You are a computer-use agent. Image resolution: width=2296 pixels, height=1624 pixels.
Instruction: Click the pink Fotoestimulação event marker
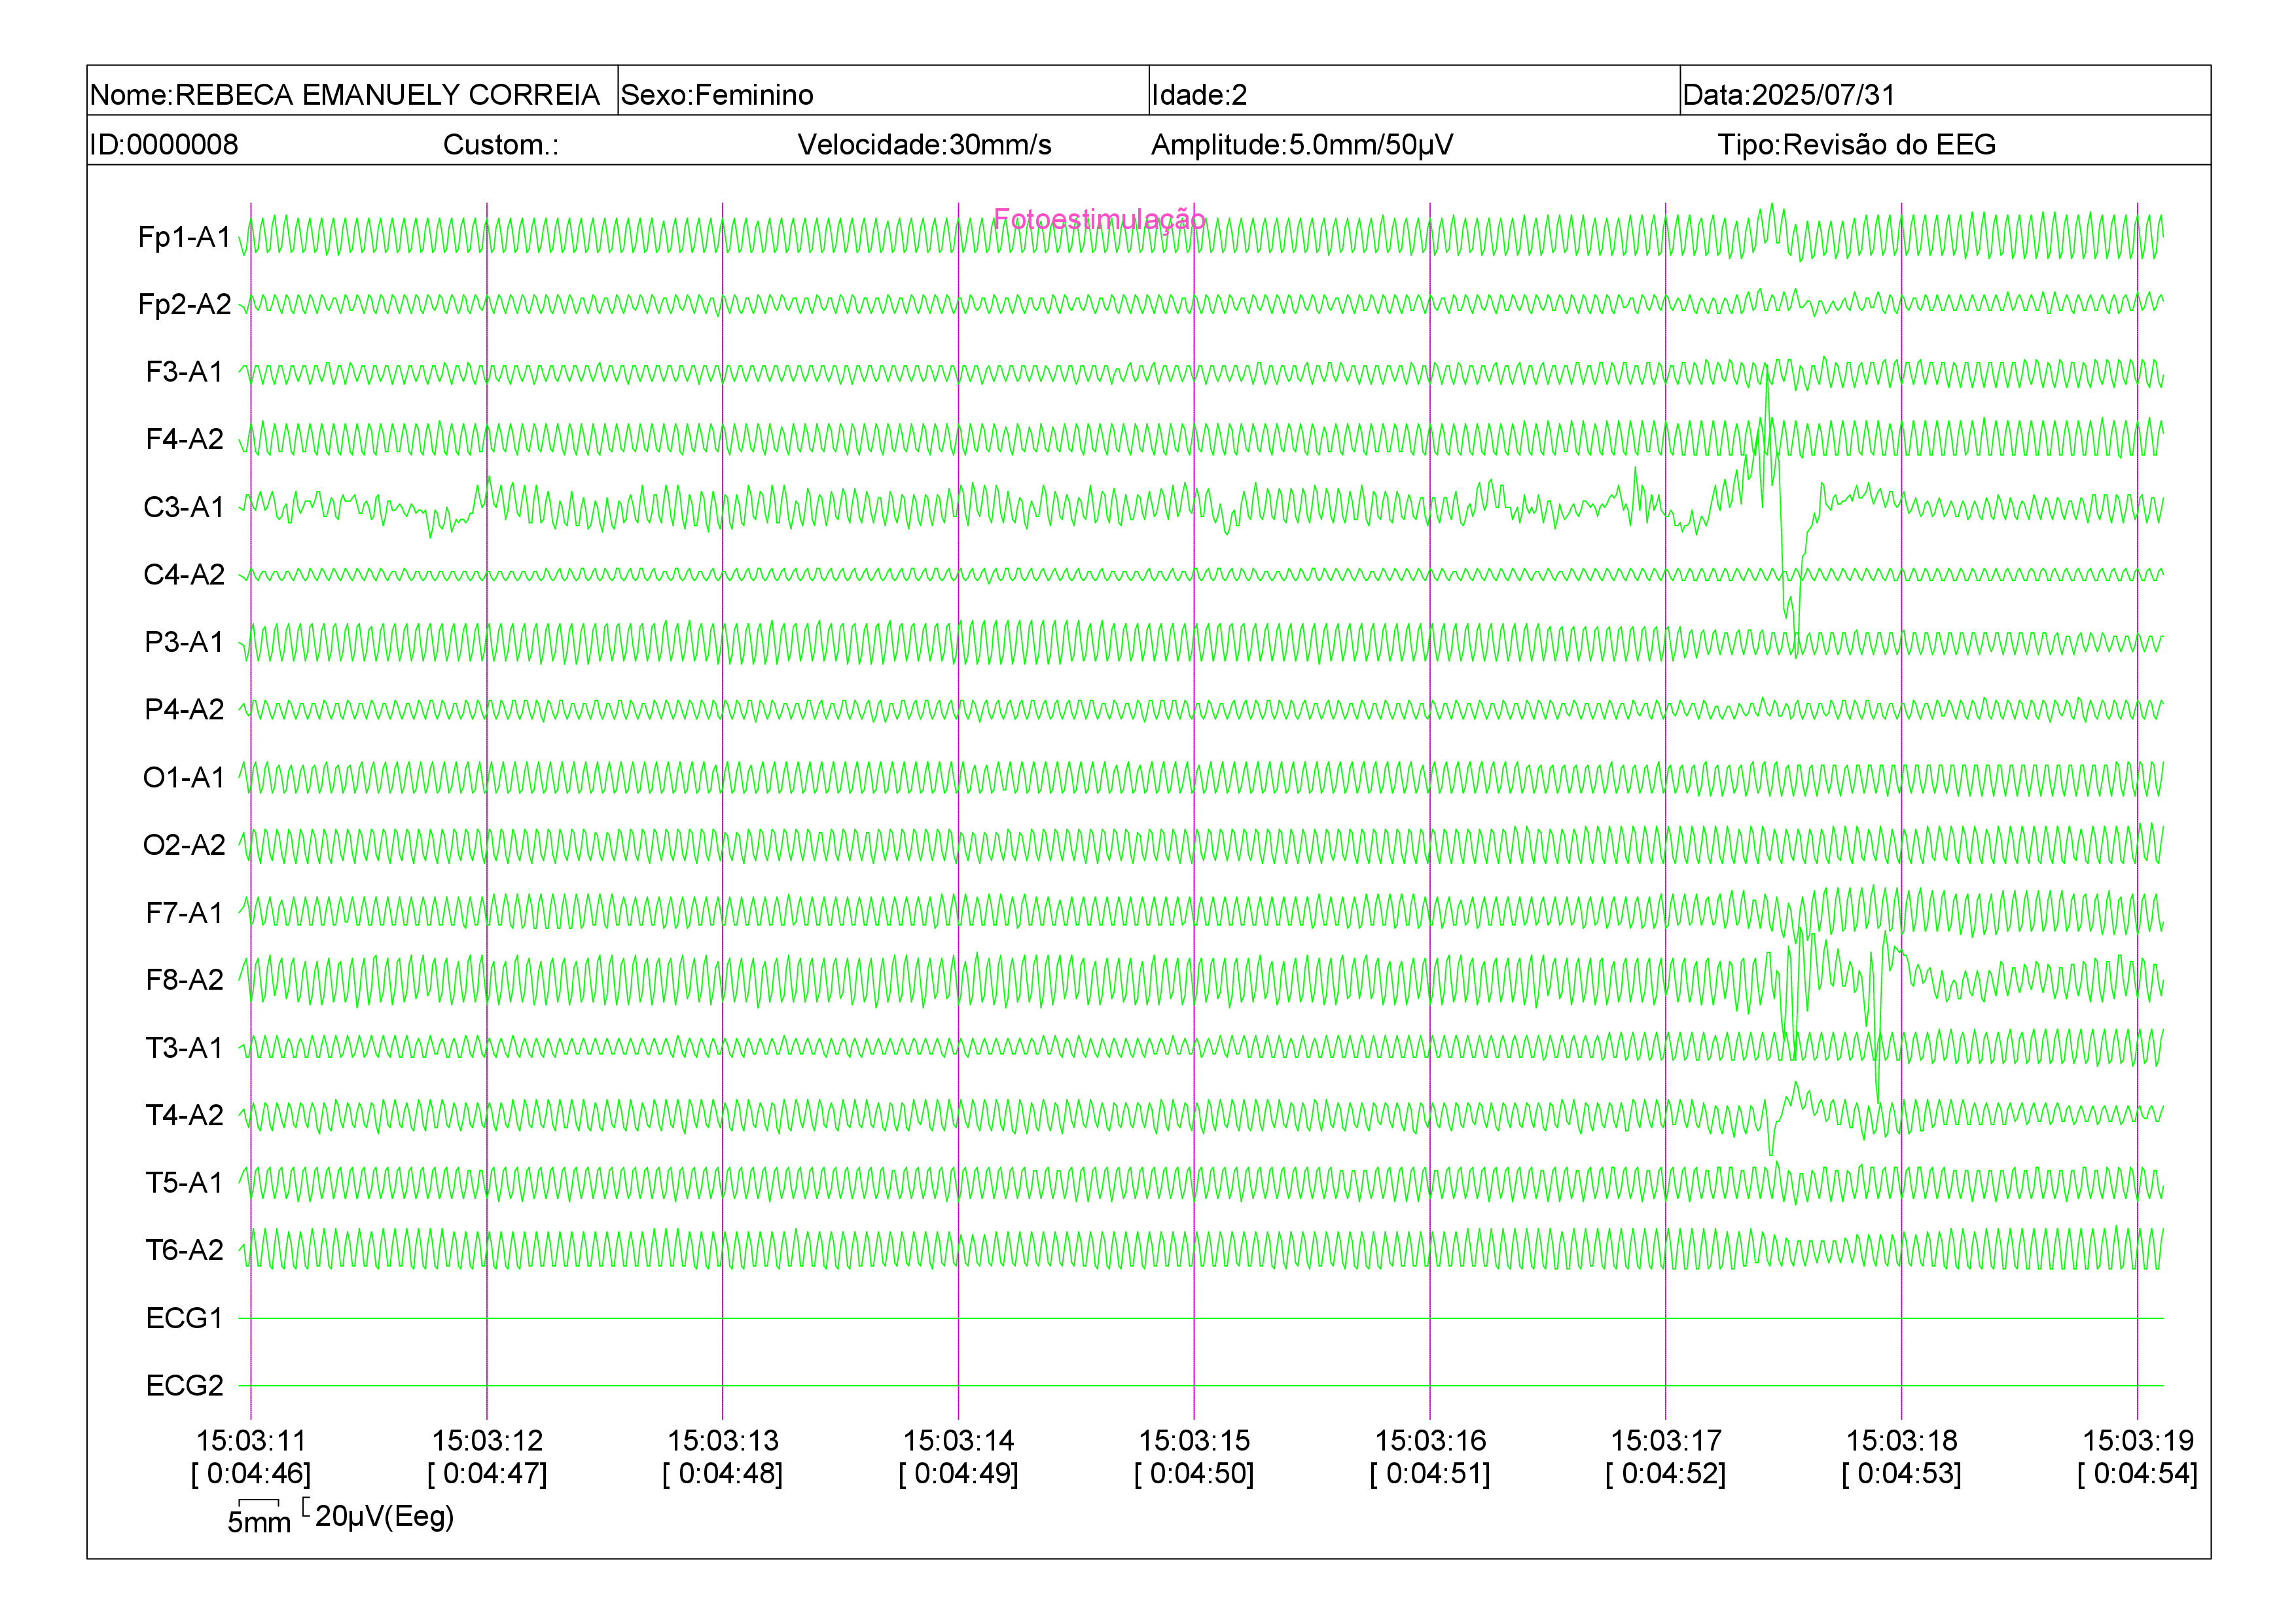pyautogui.click(x=1099, y=219)
